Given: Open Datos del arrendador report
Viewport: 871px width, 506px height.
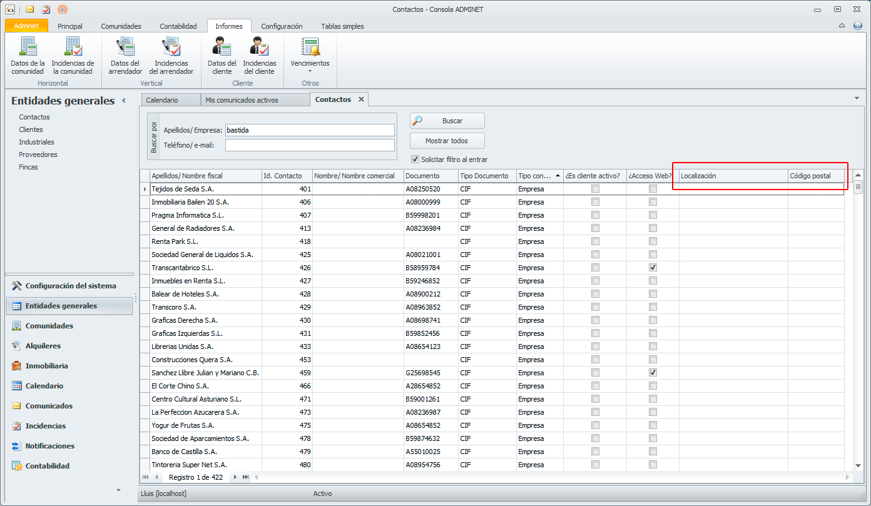Looking at the screenshot, I should coord(125,56).
